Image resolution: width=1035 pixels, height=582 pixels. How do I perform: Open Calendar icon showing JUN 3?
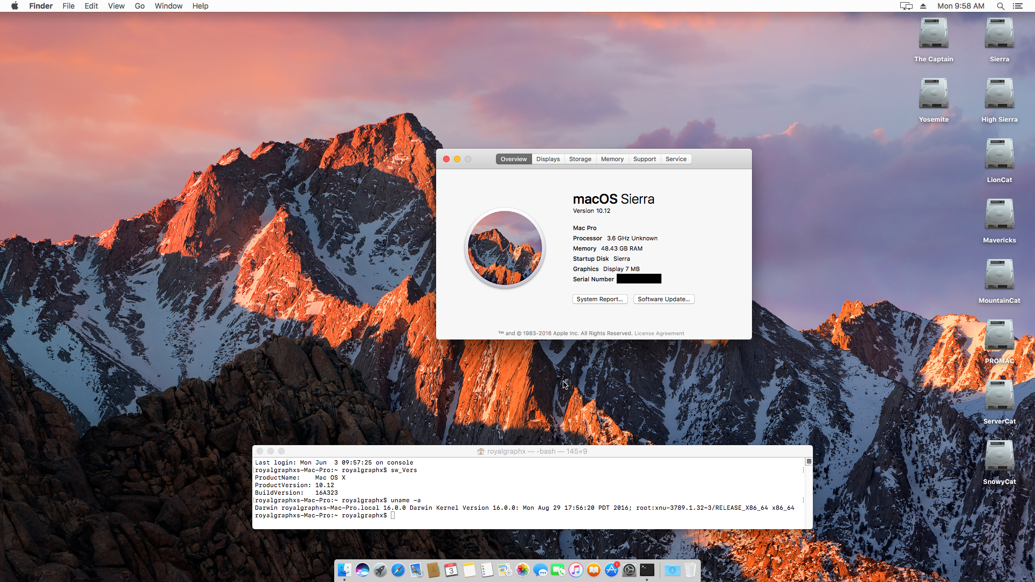coord(451,570)
